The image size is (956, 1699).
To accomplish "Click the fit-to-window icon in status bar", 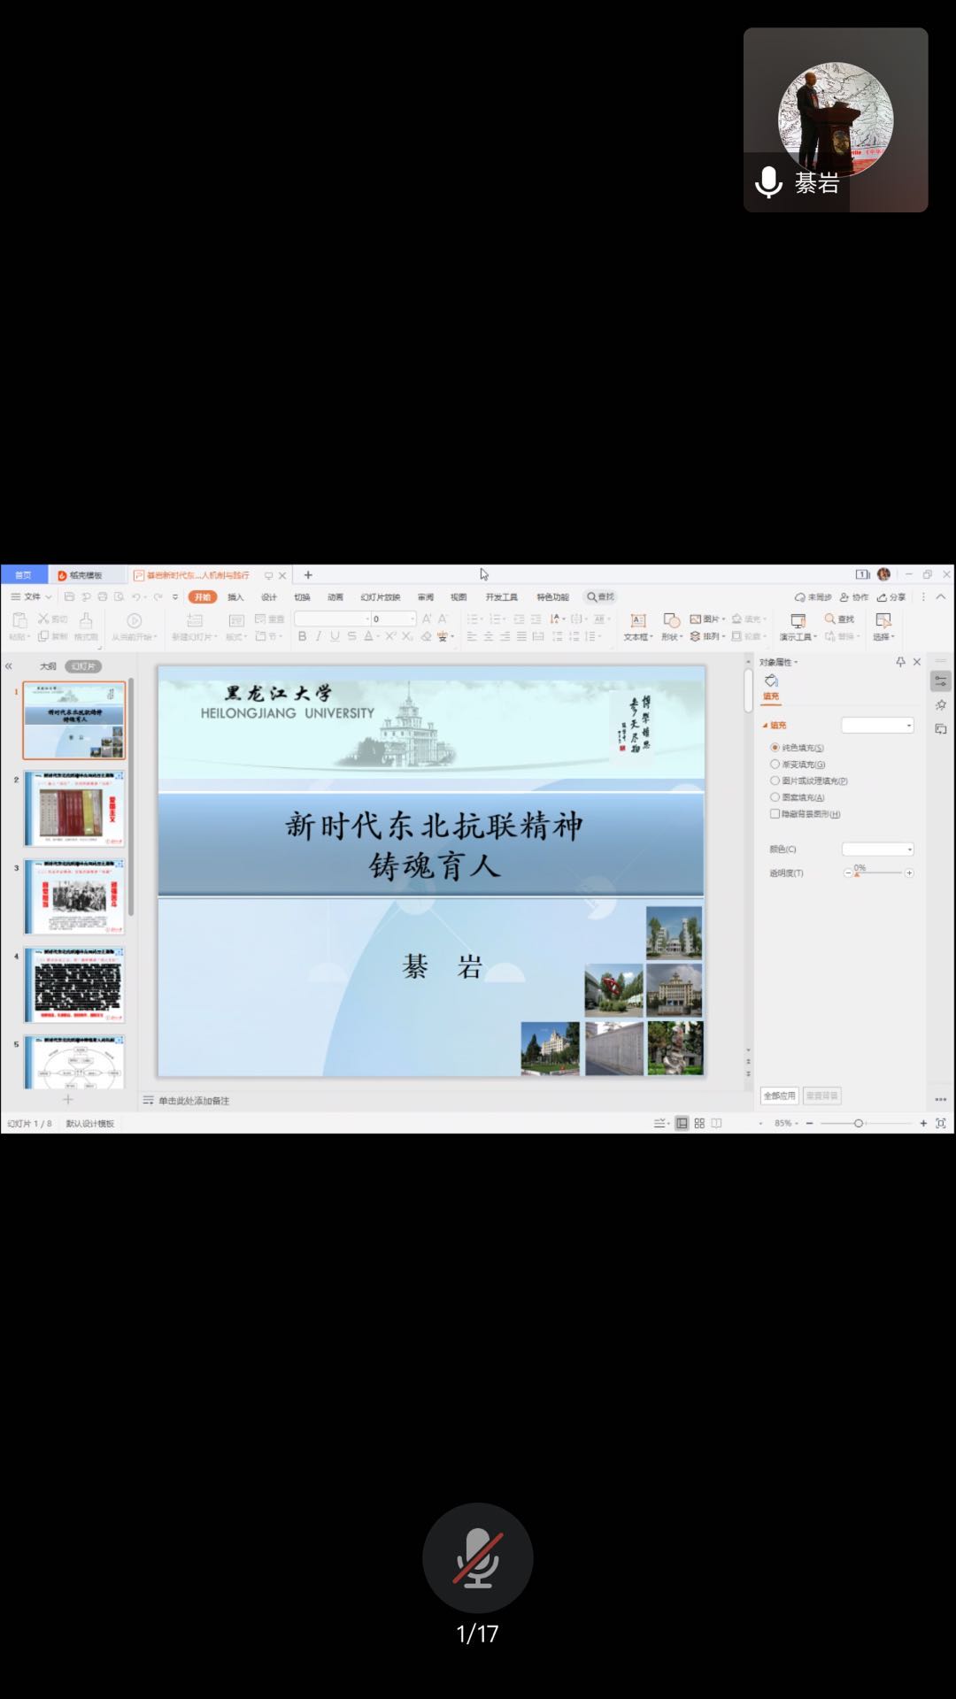I will [940, 1123].
